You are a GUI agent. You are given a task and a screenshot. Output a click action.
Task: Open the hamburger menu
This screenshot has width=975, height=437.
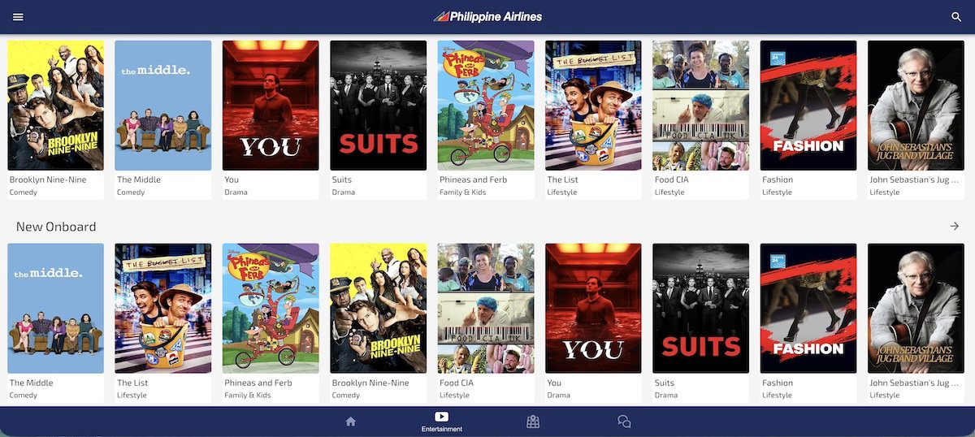(x=18, y=17)
